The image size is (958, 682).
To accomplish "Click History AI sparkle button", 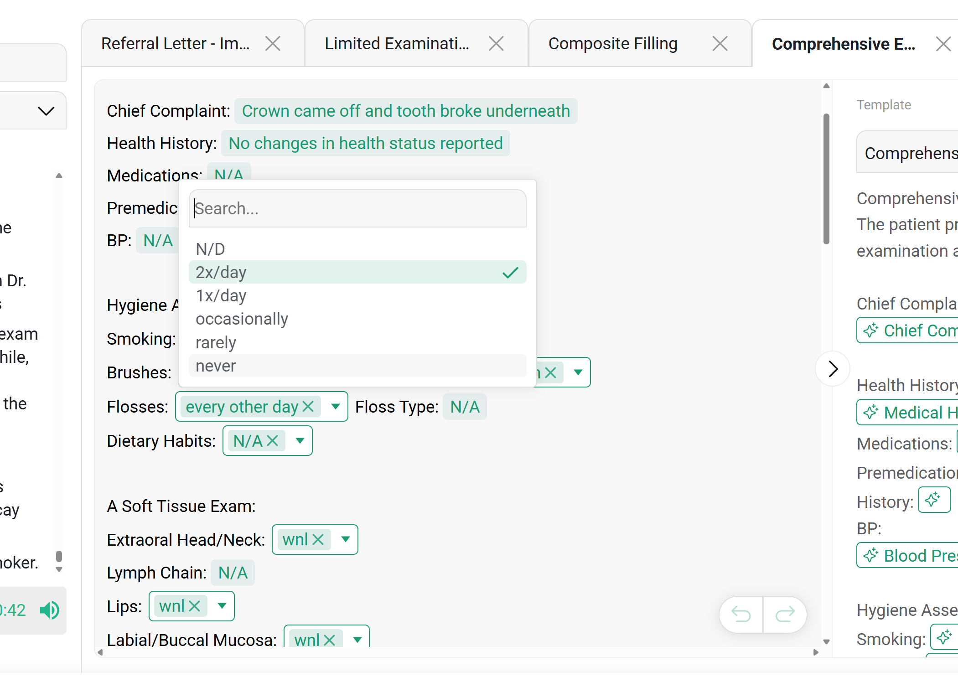I will 934,500.
